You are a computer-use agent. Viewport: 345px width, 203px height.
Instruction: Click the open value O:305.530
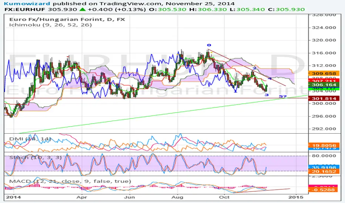[x=168, y=10]
